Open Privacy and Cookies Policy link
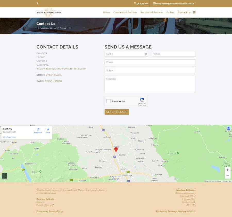232x217 pixels. 50,211
